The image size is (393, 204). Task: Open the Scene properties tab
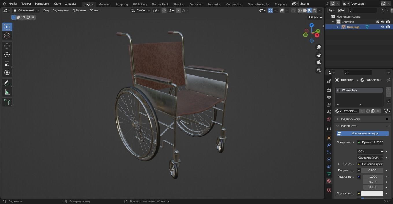[x=329, y=112]
